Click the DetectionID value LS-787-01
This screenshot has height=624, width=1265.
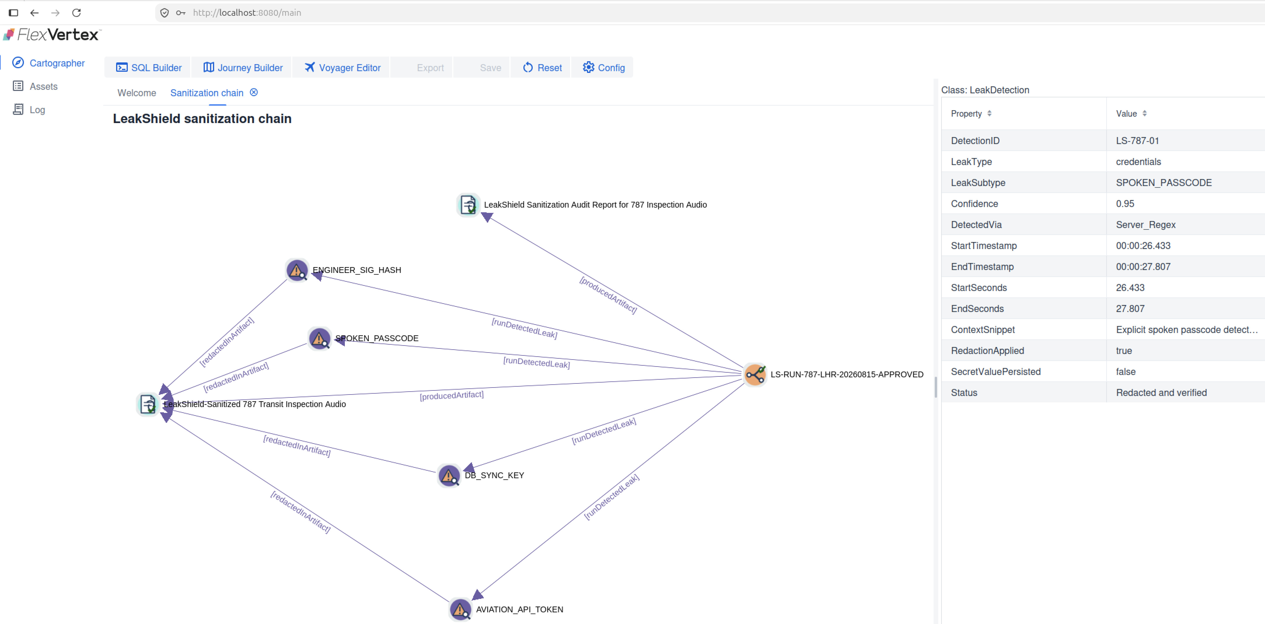(1137, 141)
